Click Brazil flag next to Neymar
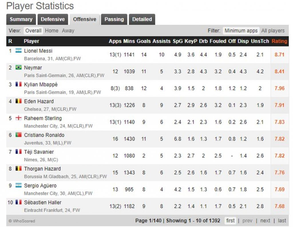293x227 pixels. point(19,67)
